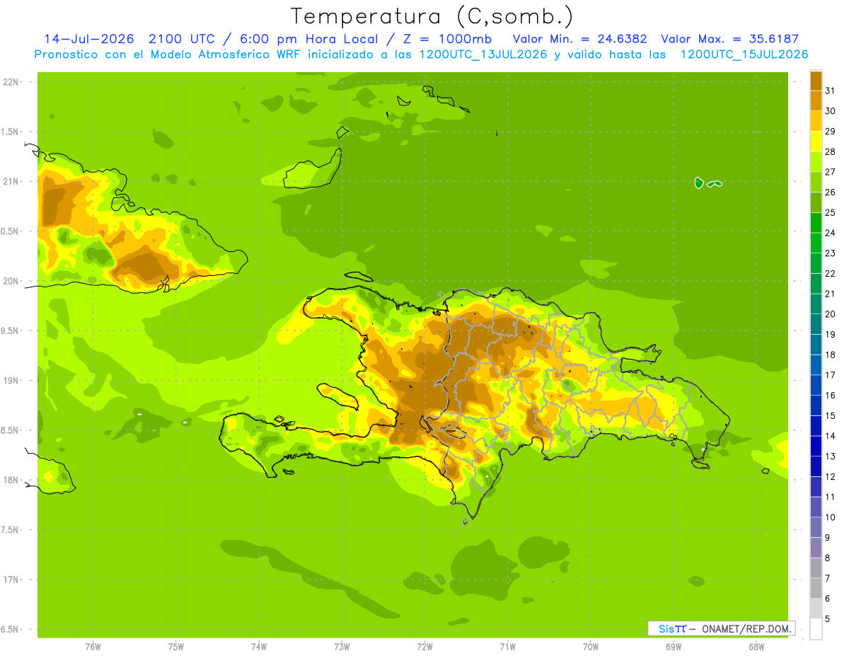849x656 pixels.
Task: Click the "71W" longitude label
Action: coord(507,647)
